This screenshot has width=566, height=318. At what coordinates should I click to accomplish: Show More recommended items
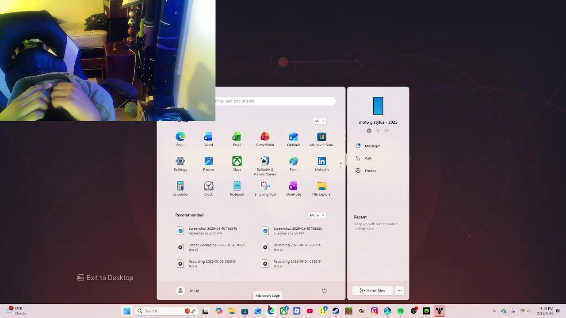tap(317, 215)
